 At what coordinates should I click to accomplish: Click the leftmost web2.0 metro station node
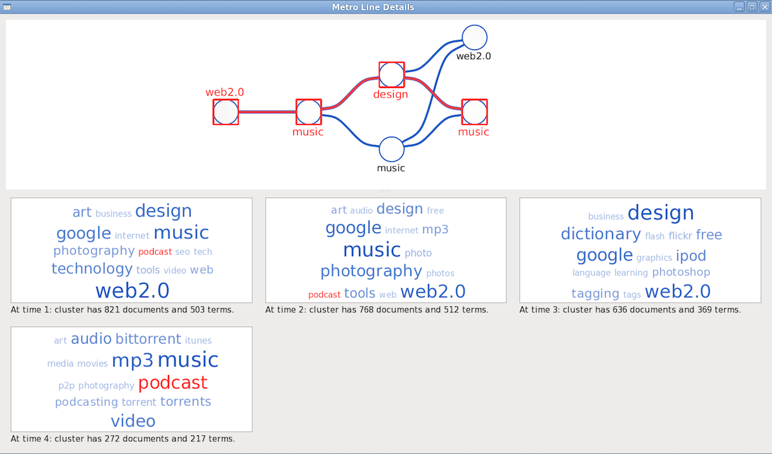pos(226,112)
